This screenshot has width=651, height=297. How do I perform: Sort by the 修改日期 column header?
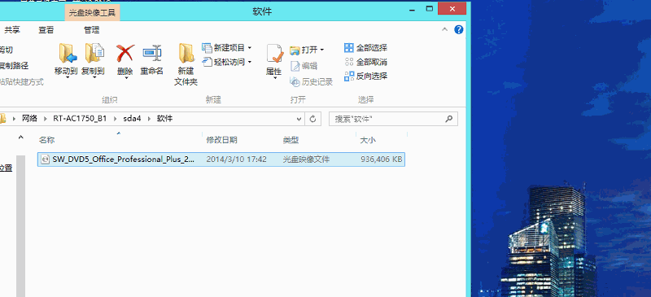pos(221,140)
